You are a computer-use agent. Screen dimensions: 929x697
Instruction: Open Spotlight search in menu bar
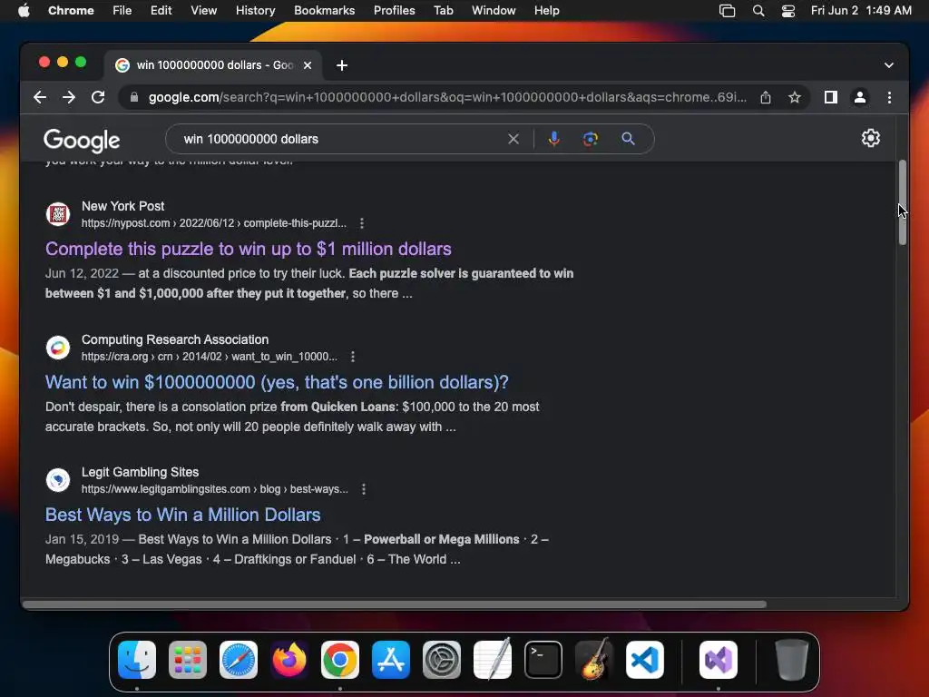coord(758,11)
